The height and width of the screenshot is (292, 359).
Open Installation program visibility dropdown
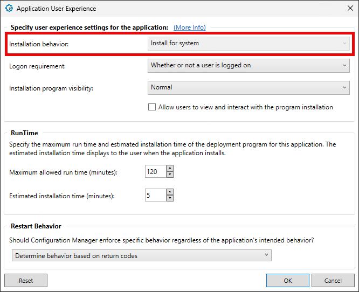[248, 87]
